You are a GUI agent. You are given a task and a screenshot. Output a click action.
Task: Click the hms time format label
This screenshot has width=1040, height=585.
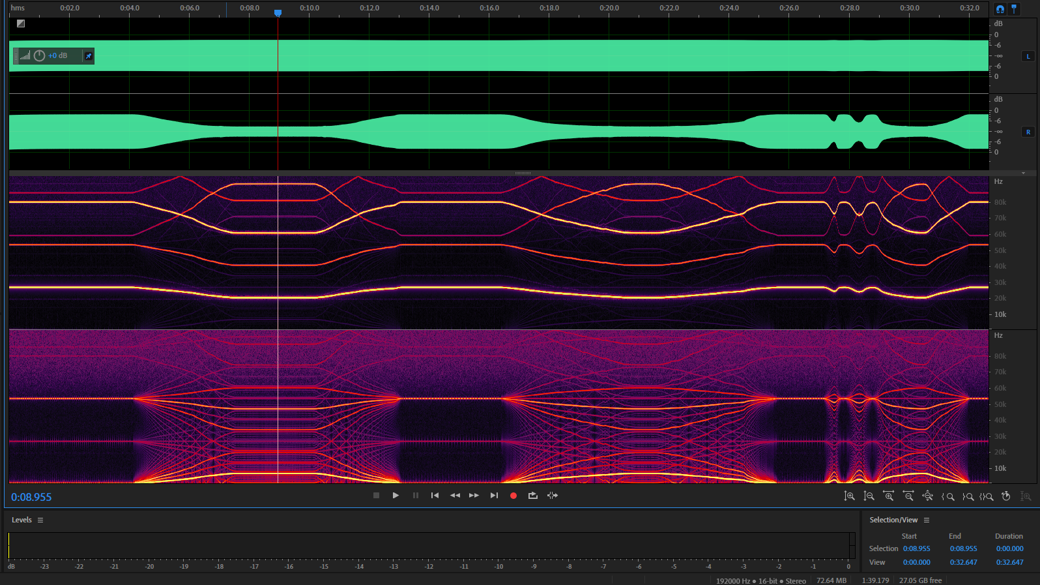18,8
